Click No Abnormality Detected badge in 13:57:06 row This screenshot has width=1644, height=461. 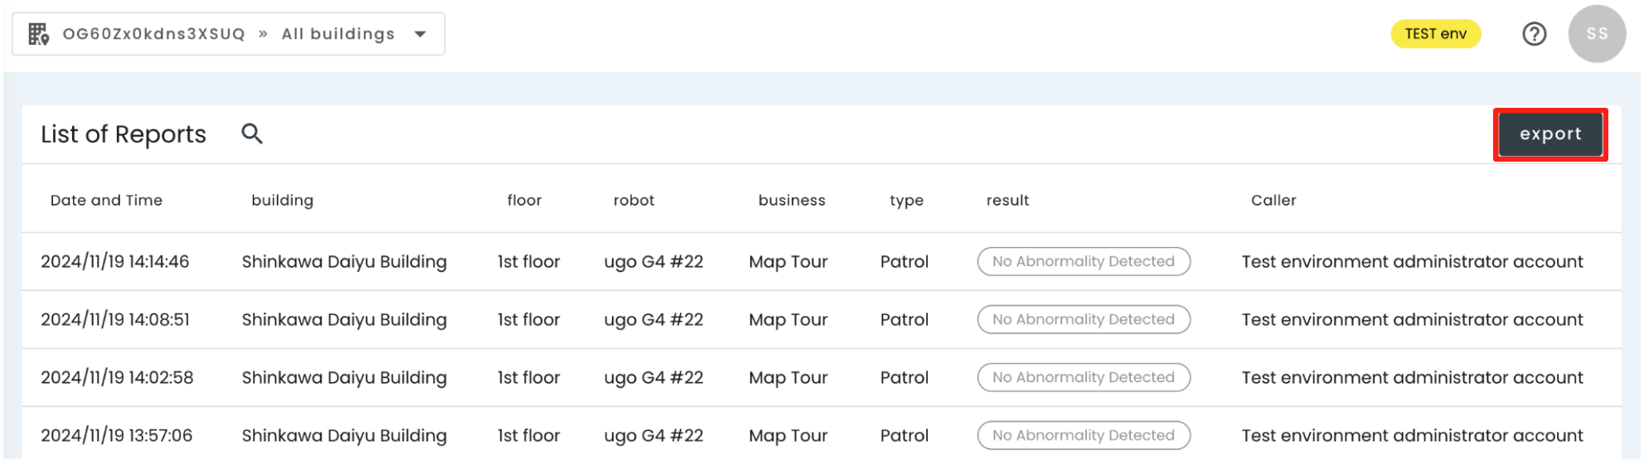pos(1084,435)
